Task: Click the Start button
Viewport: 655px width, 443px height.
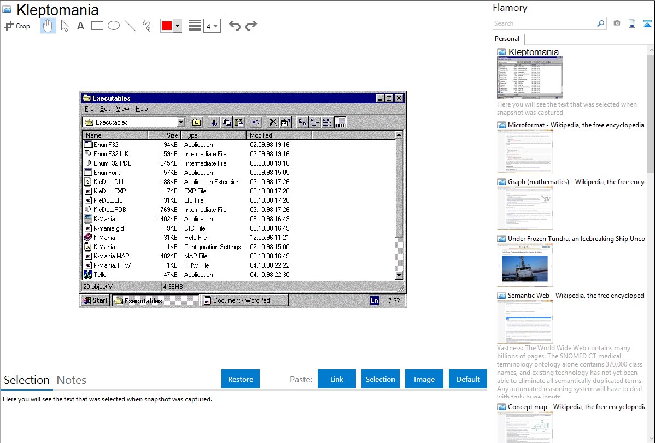Action: click(95, 300)
